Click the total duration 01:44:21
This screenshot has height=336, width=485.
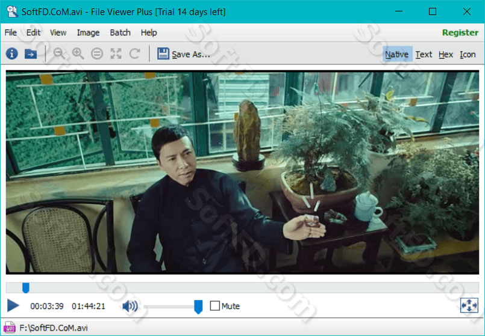89,306
